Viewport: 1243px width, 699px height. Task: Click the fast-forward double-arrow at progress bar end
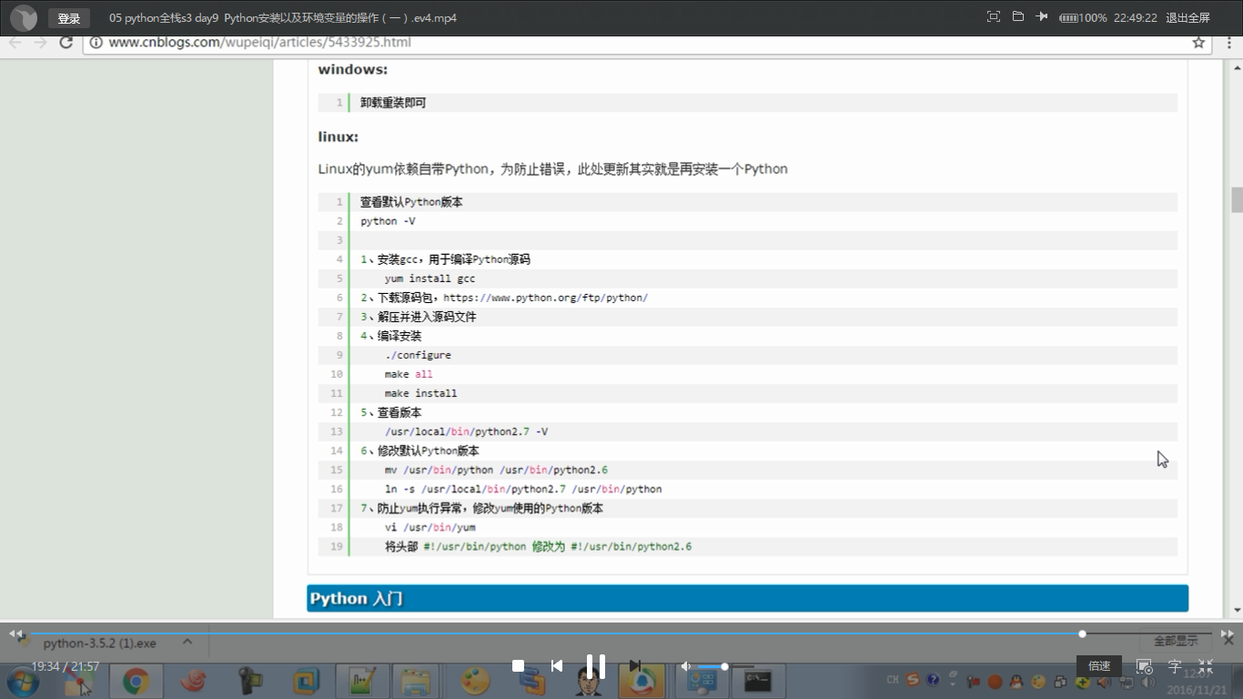point(1228,633)
